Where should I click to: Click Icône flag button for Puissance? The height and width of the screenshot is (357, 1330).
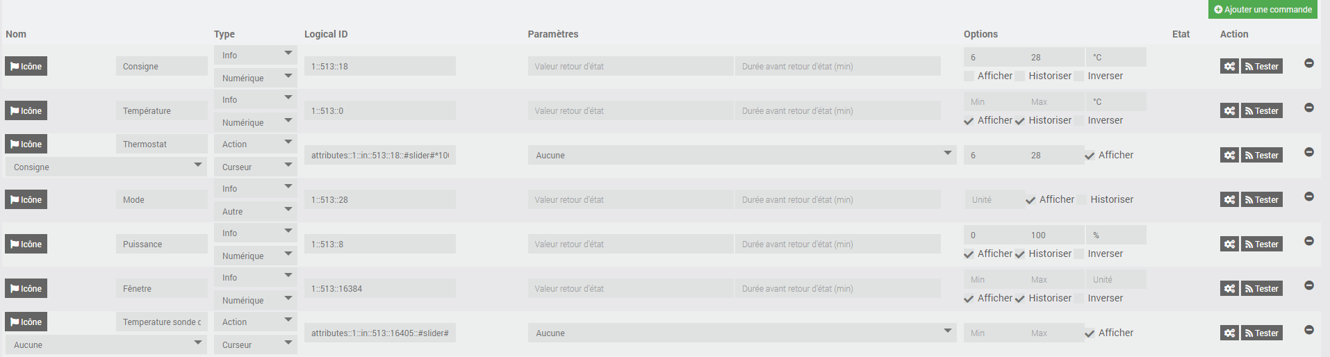[x=26, y=244]
